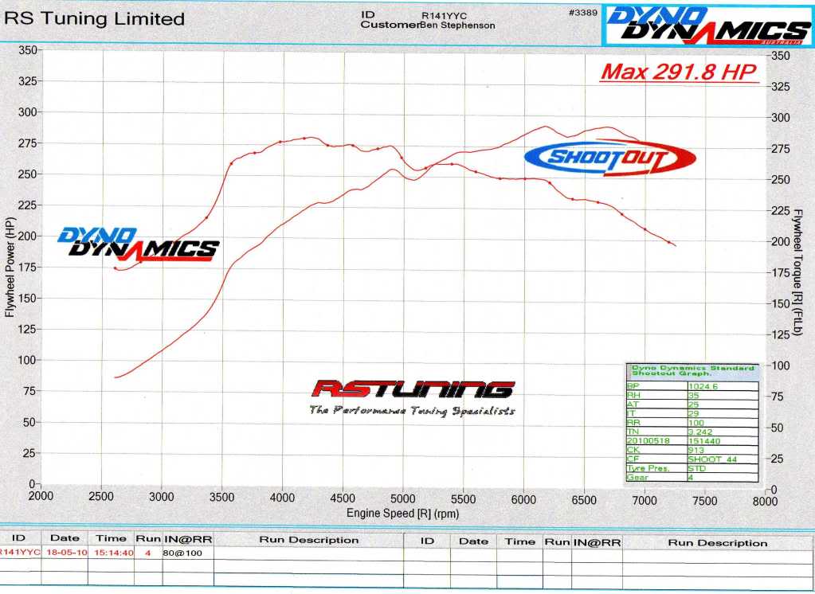Click the #3389 run number

[583, 14]
